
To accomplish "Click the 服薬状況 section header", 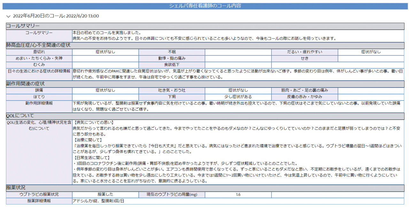I will pyautogui.click(x=205, y=188).
